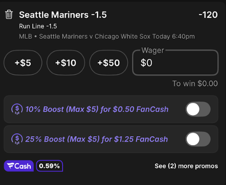Click the purple FCash badge
This screenshot has width=226, height=185.
(x=19, y=166)
